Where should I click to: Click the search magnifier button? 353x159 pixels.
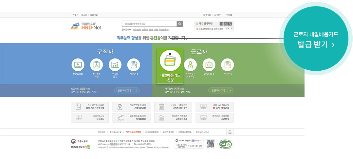click(x=179, y=24)
